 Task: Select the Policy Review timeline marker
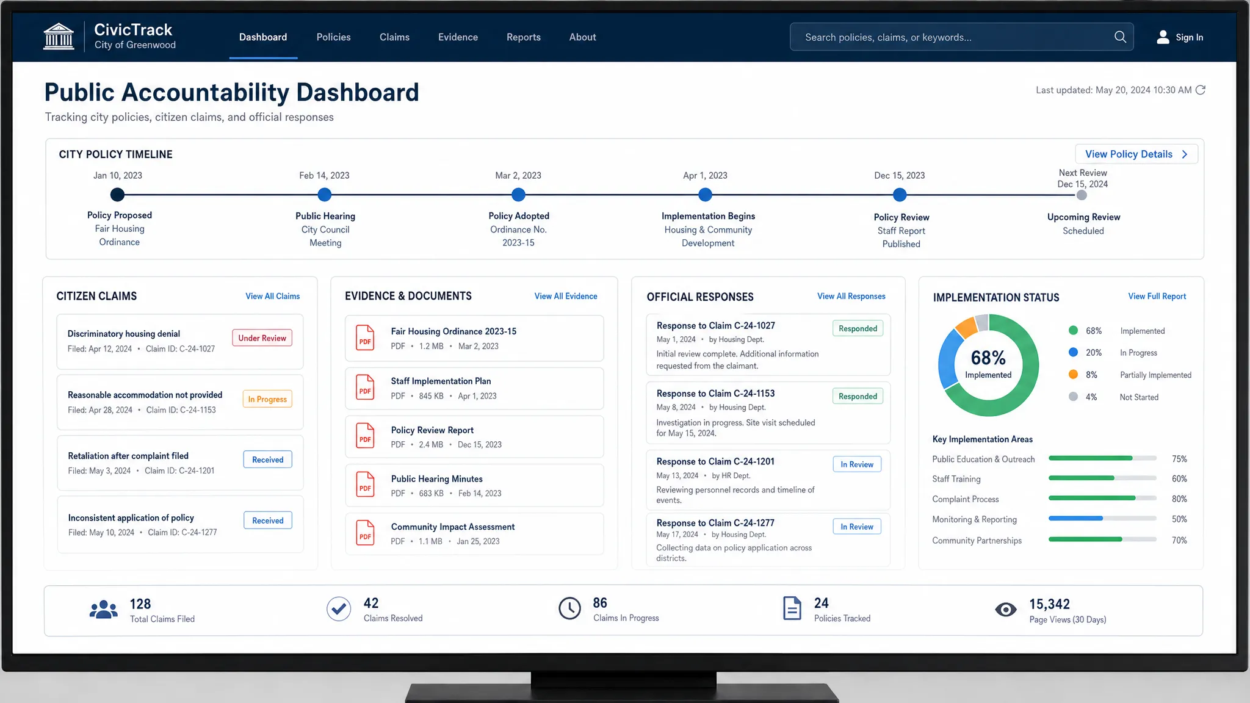pos(900,195)
